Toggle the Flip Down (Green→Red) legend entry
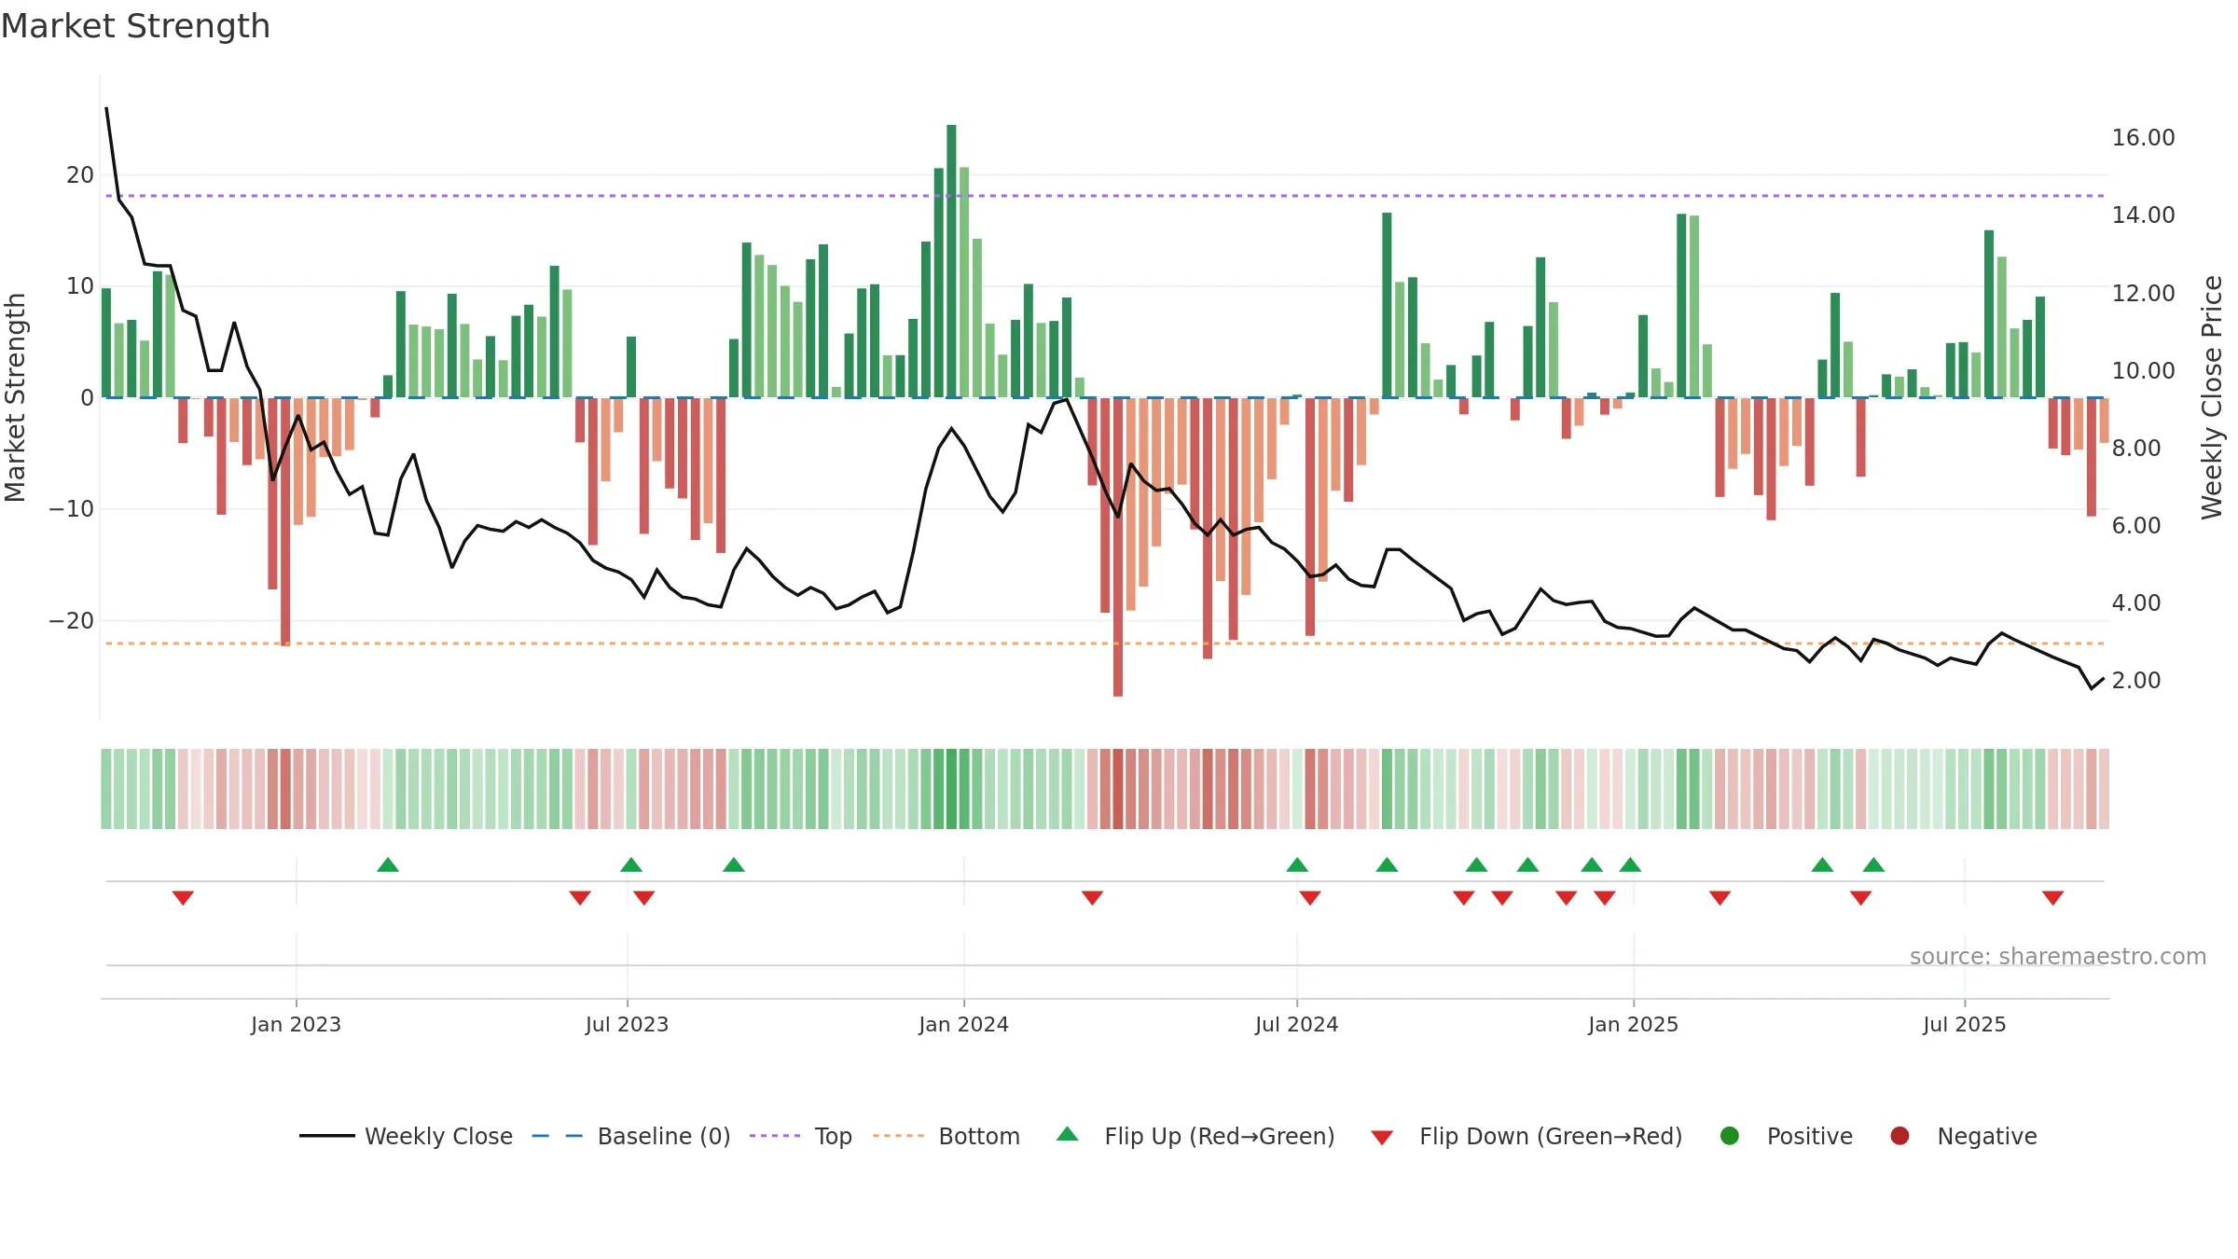 (x=1527, y=1136)
